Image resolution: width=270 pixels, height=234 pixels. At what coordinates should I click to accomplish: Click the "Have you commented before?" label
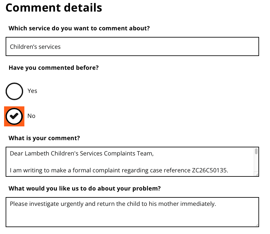[53, 68]
